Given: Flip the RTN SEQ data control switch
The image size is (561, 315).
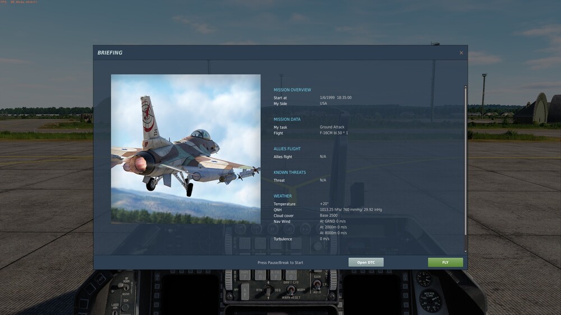Looking at the screenshot, I should (268, 290).
